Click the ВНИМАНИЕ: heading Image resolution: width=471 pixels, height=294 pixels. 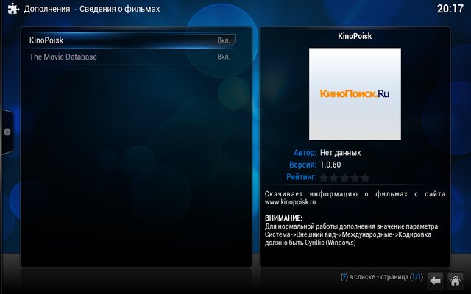pos(283,218)
